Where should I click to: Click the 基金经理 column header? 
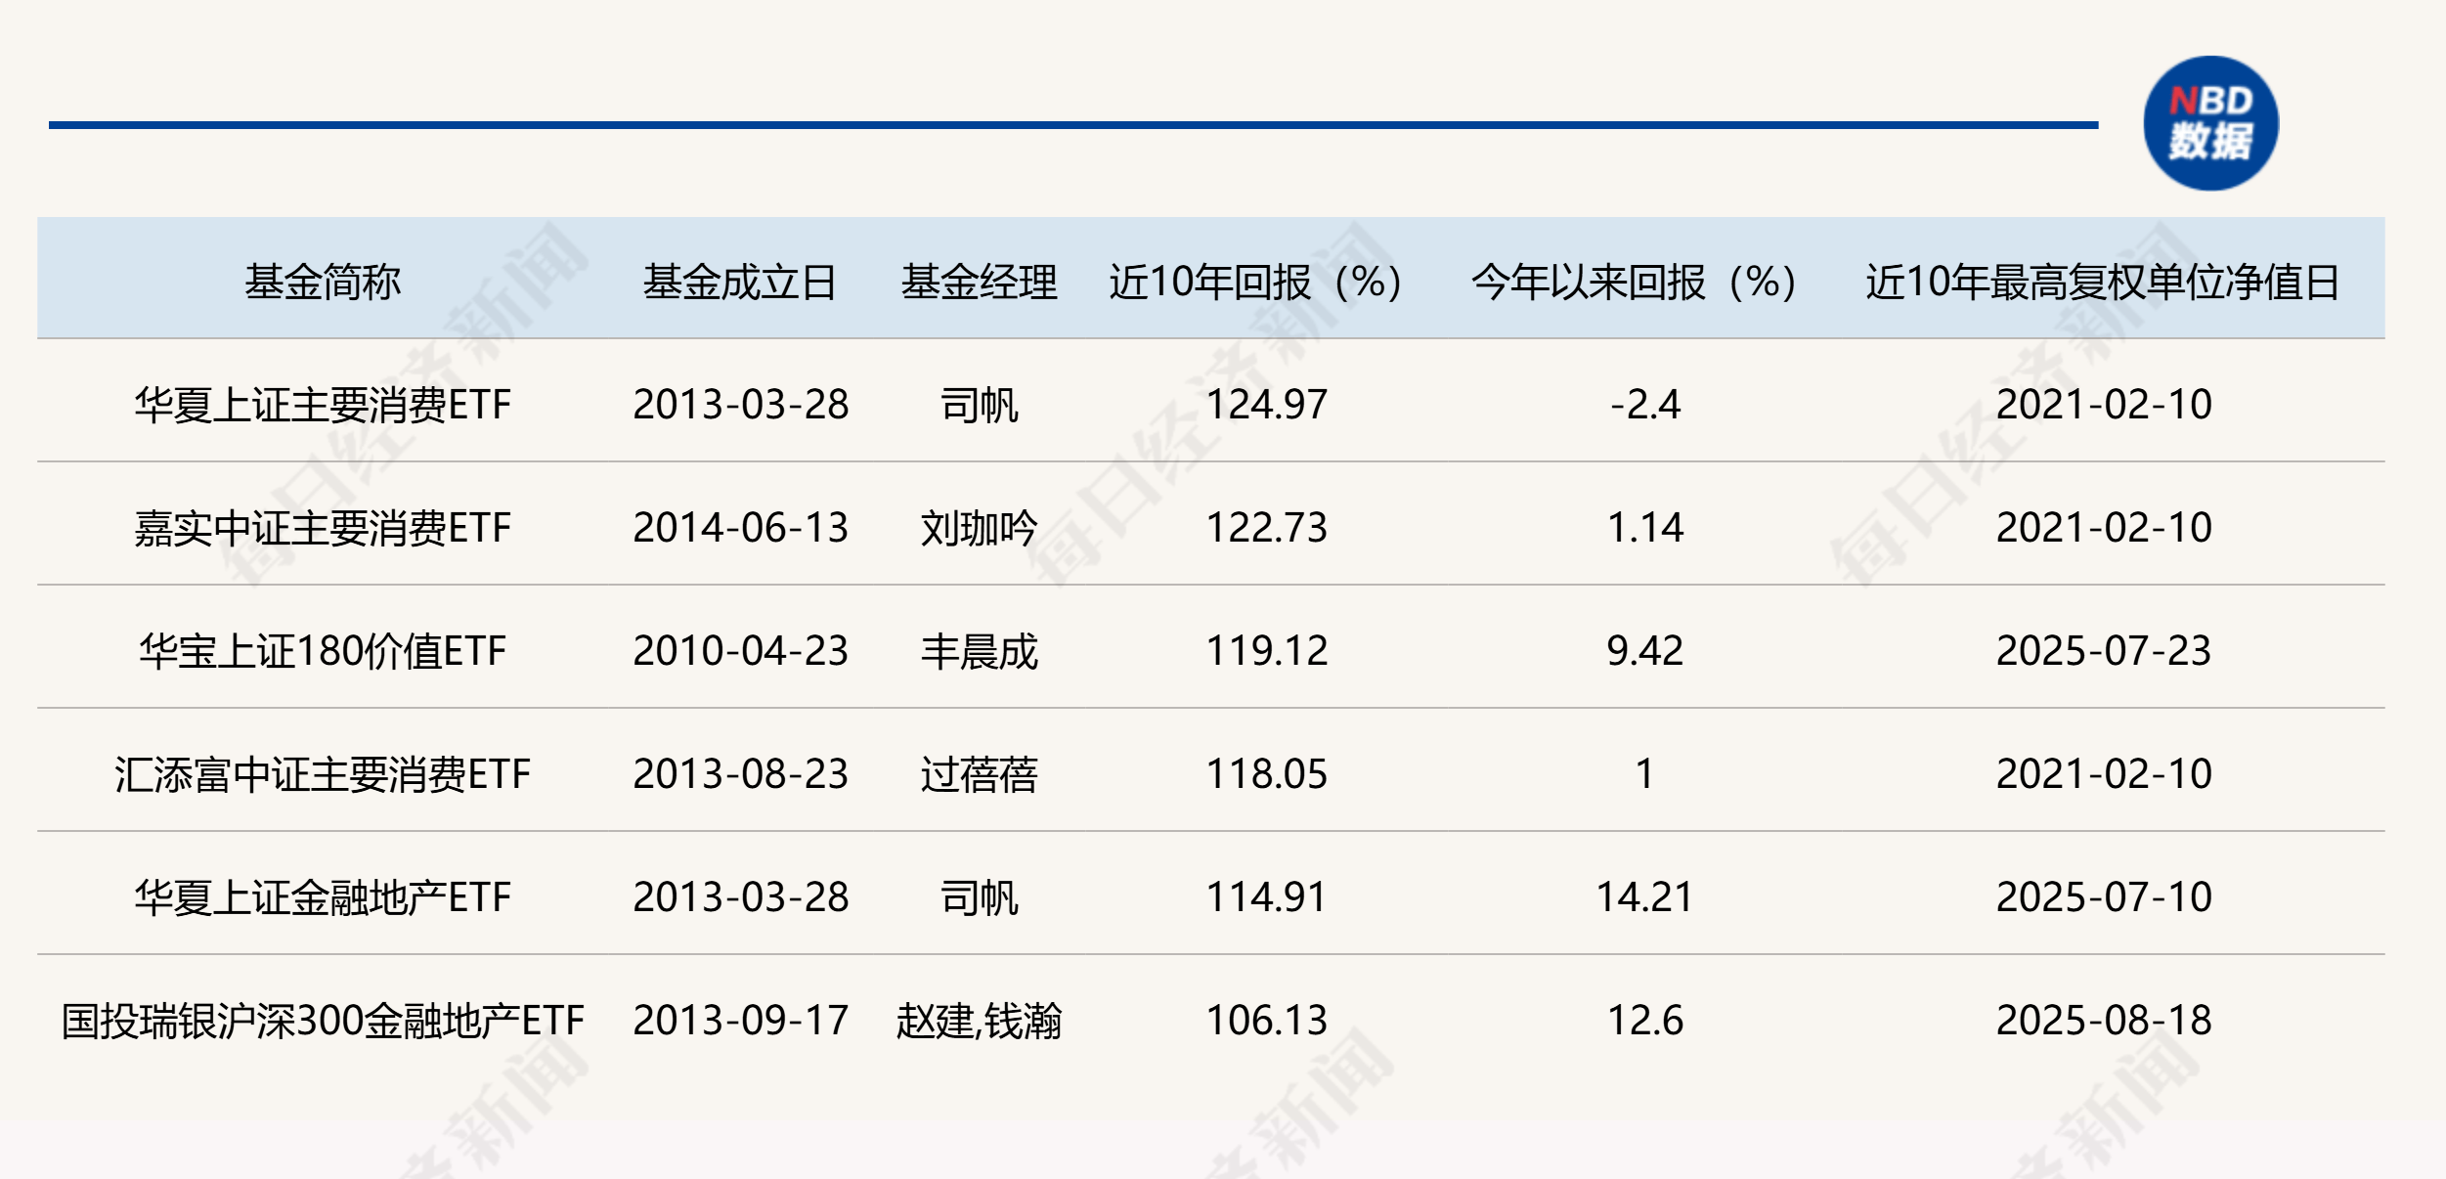tap(979, 283)
